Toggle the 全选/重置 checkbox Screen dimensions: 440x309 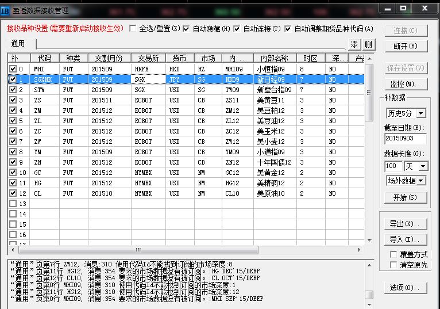pyautogui.click(x=133, y=29)
